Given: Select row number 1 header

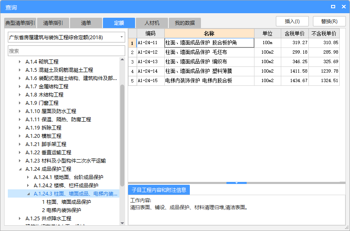Looking at the screenshot, I should tap(132, 43).
